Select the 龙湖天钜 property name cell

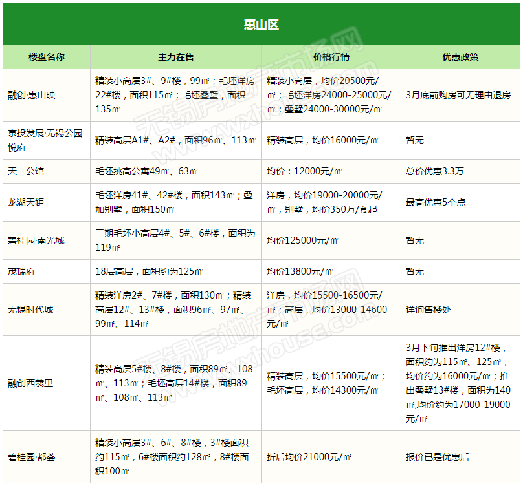tap(27, 202)
